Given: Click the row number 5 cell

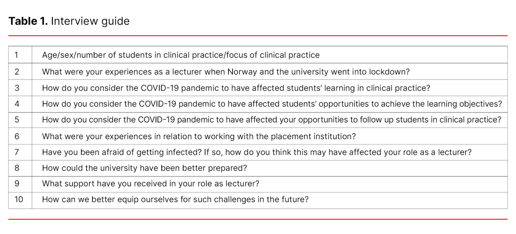Looking at the screenshot, I should pyautogui.click(x=17, y=120).
